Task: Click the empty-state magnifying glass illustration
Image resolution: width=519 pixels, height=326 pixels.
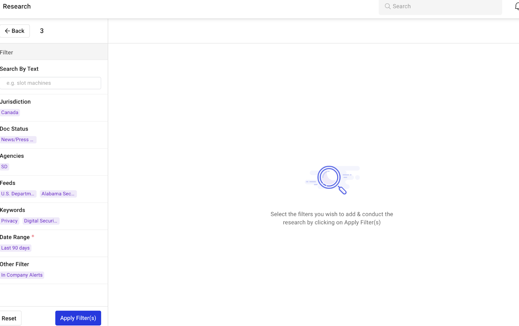Action: tap(332, 180)
